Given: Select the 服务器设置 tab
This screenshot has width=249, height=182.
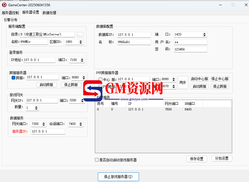Looking at the screenshot, I should pyautogui.click(x=31, y=12).
